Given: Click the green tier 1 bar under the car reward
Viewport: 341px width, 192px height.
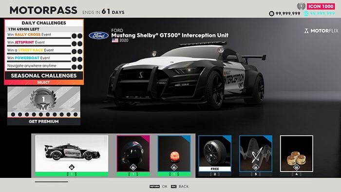Looking at the screenshot, I should [x=72, y=174].
